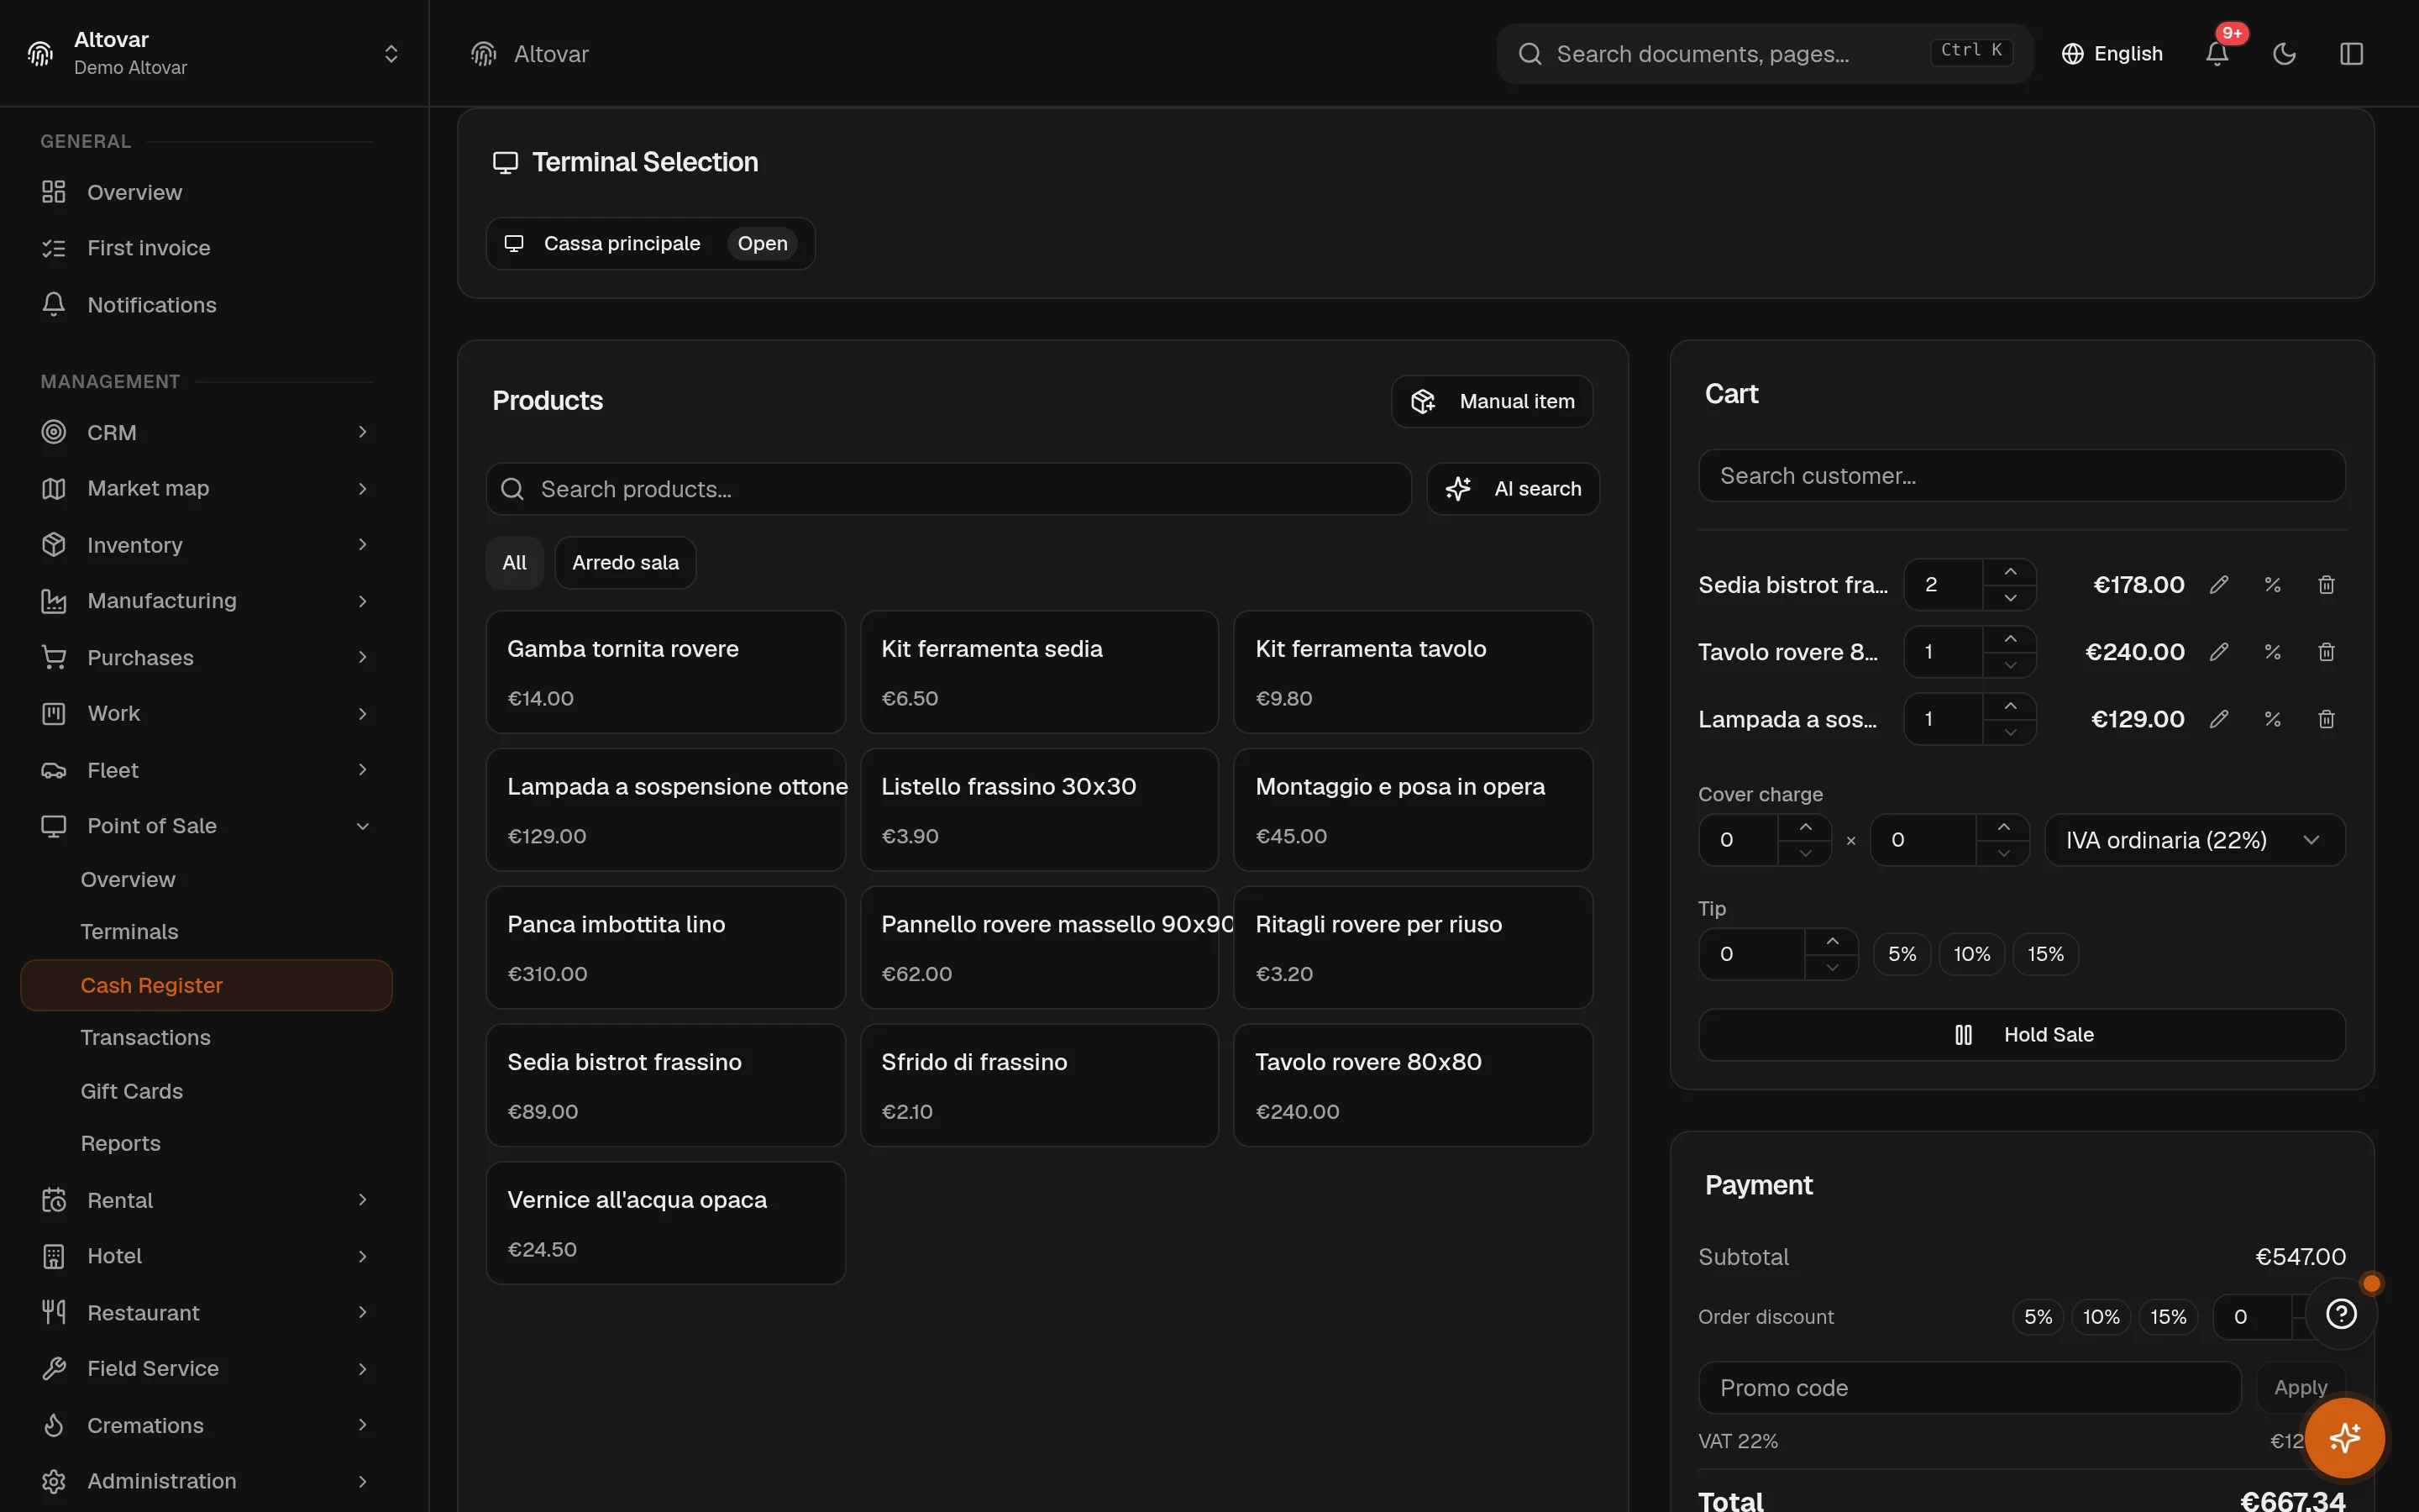This screenshot has width=2419, height=1512.
Task: Add Kit ferramenta sedia to cart
Action: point(1038,672)
